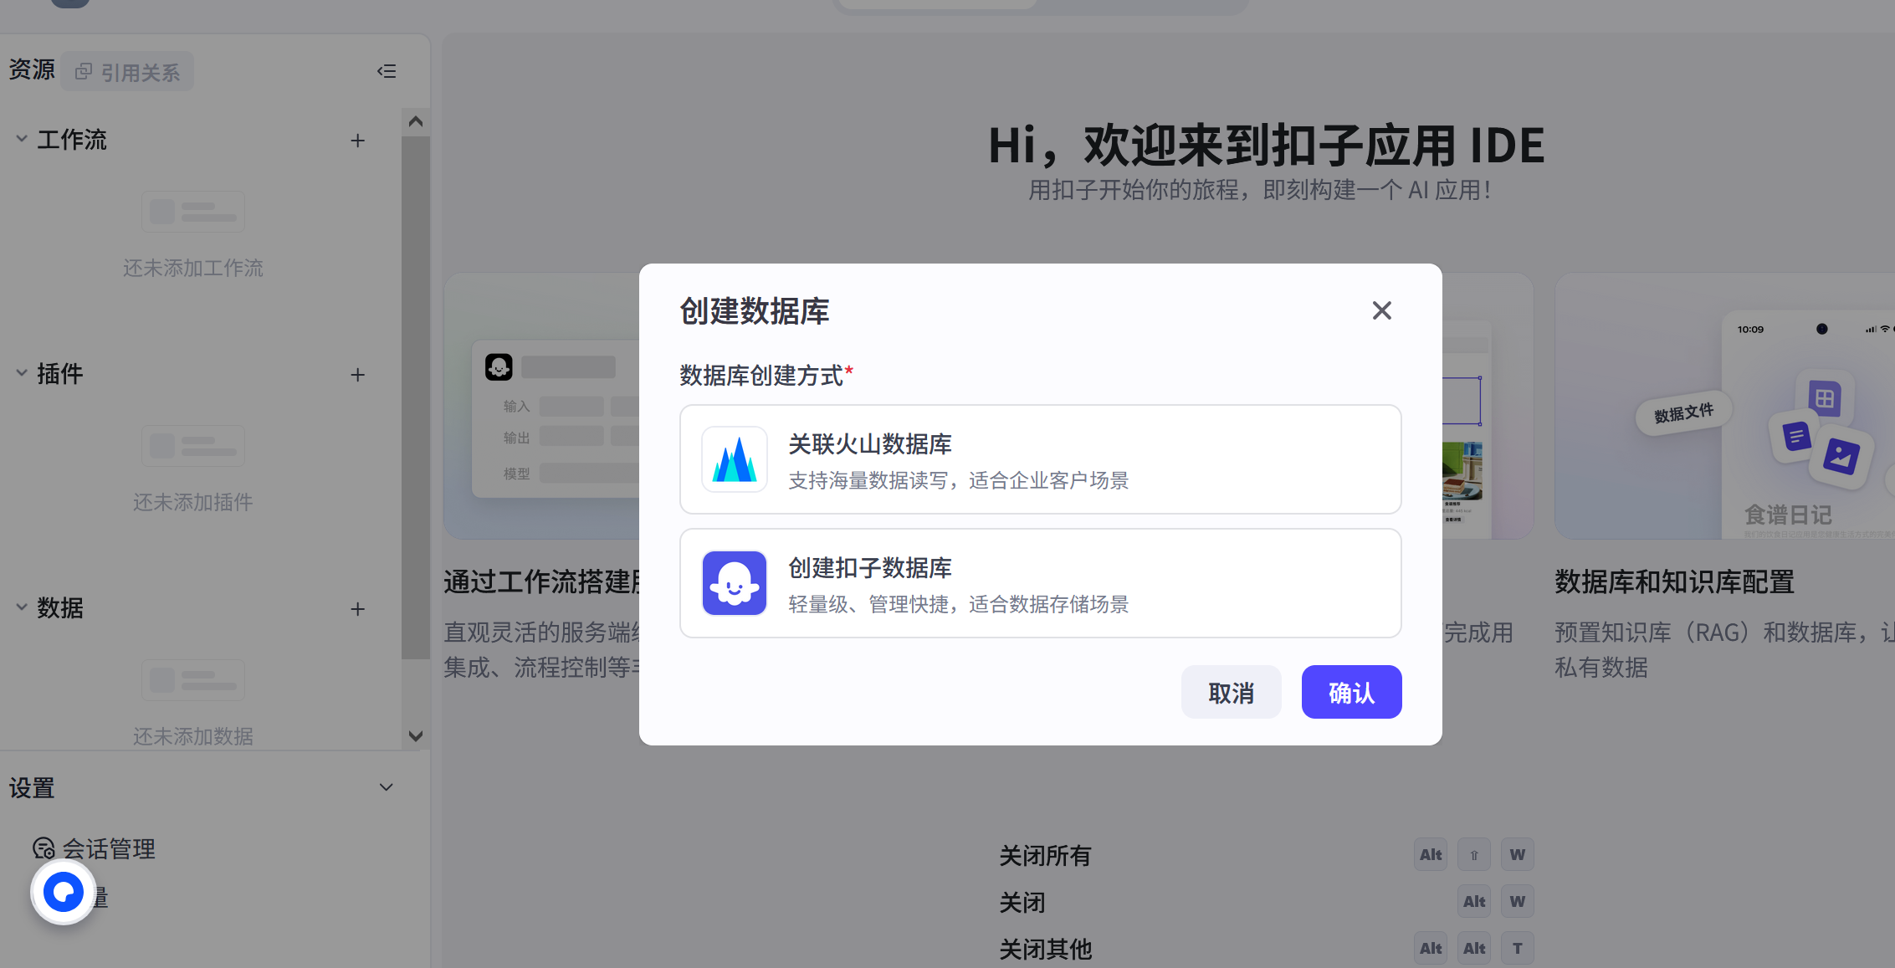Click the Volcano database mountain icon
Viewport: 1895px width, 968px height.
(735, 459)
